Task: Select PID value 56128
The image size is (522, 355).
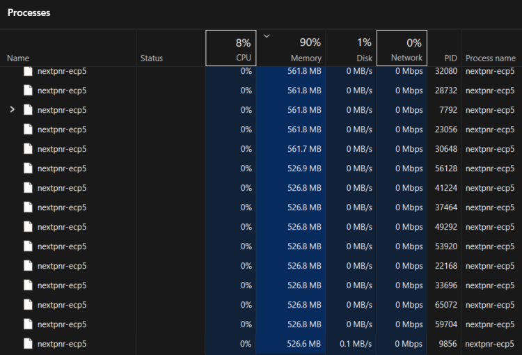Action: pyautogui.click(x=446, y=168)
